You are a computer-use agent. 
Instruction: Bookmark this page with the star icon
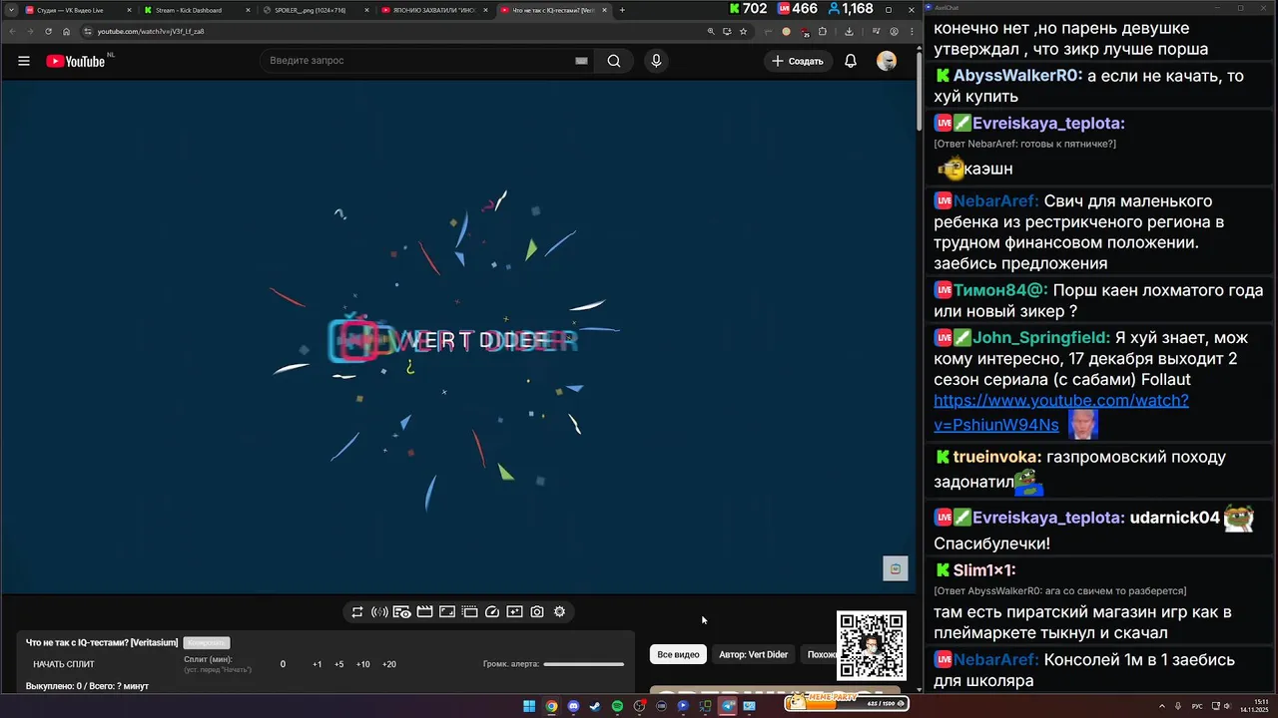coord(743,31)
